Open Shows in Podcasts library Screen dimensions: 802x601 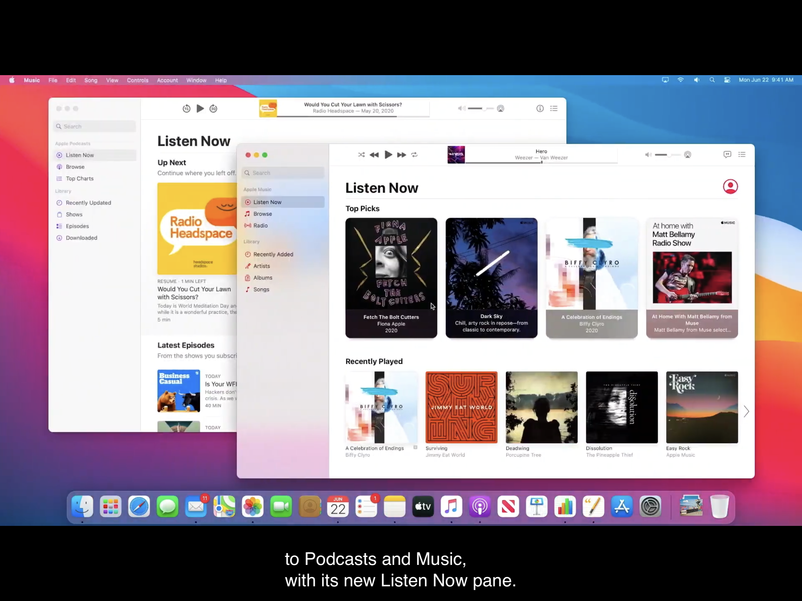tap(95, 214)
